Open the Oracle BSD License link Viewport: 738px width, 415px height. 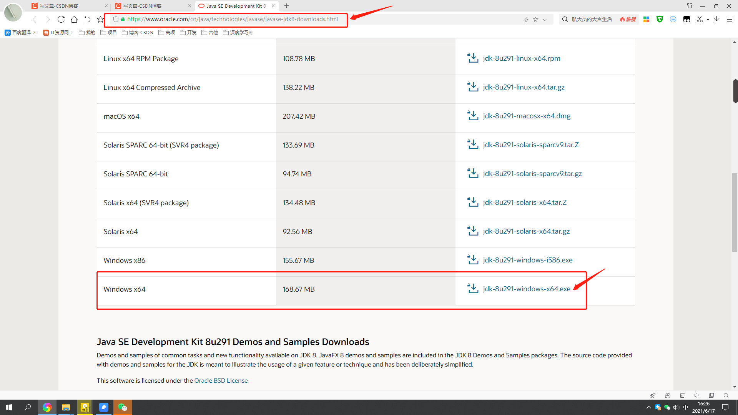pos(221,380)
